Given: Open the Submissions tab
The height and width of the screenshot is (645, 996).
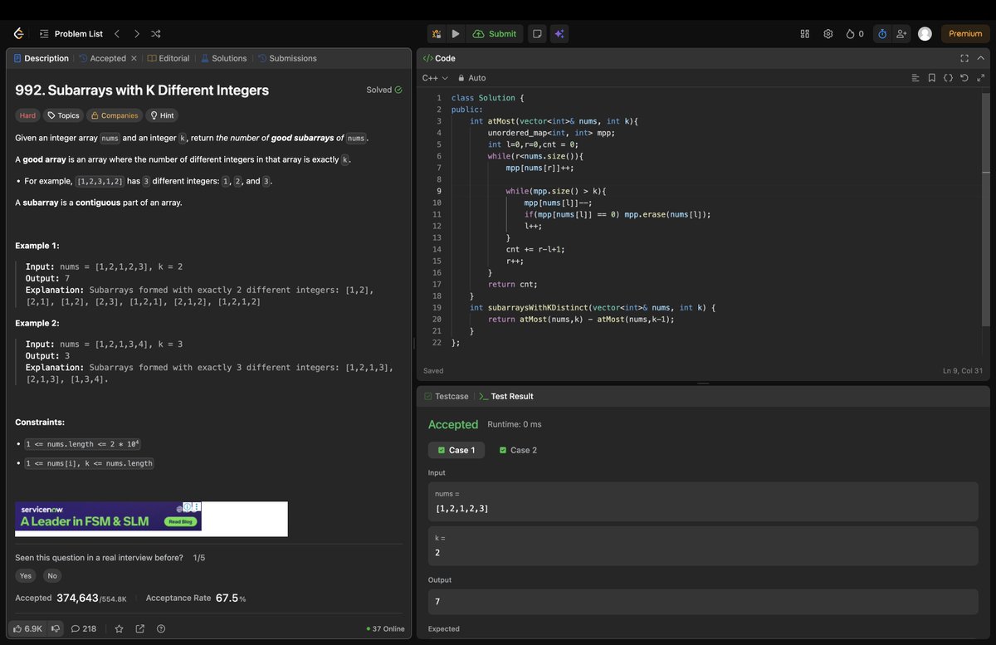Looking at the screenshot, I should (287, 58).
